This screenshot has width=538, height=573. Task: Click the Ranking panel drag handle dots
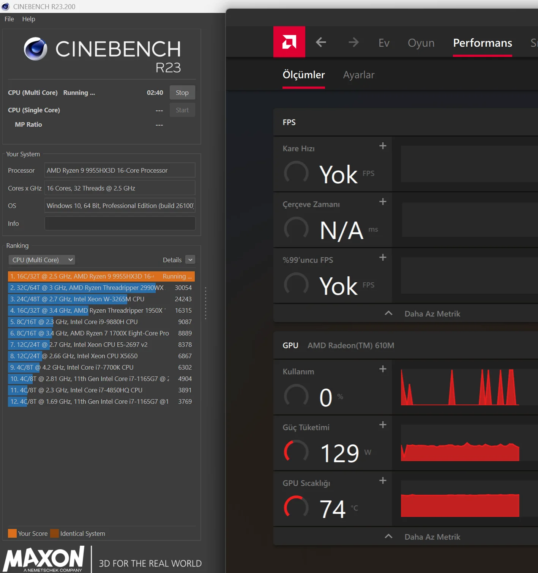tap(205, 303)
